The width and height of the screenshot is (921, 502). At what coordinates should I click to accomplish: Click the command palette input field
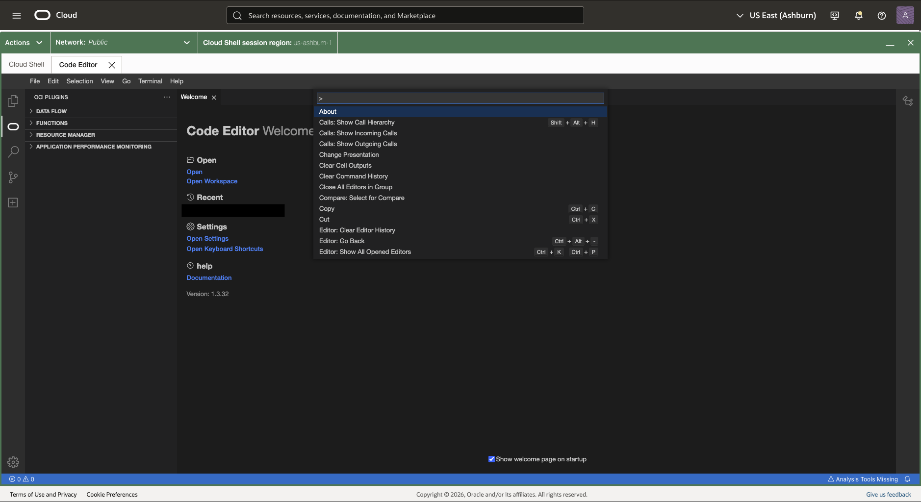tap(460, 99)
